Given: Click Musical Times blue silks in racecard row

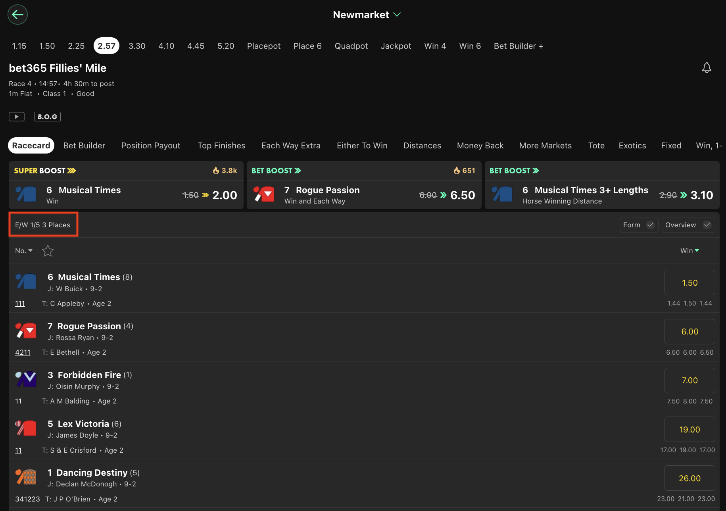Looking at the screenshot, I should (26, 281).
